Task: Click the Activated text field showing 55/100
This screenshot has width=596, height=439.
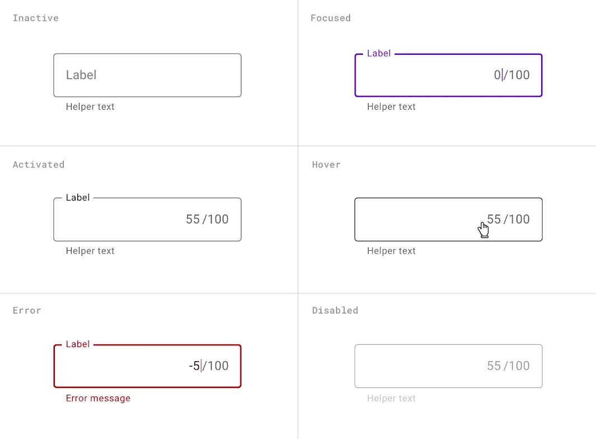Action: pos(147,219)
